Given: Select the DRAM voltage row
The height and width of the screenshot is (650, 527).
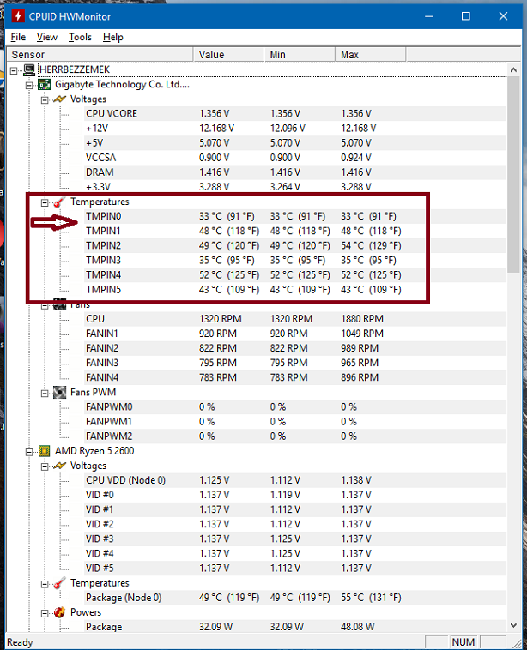Looking at the screenshot, I should click(294, 172).
